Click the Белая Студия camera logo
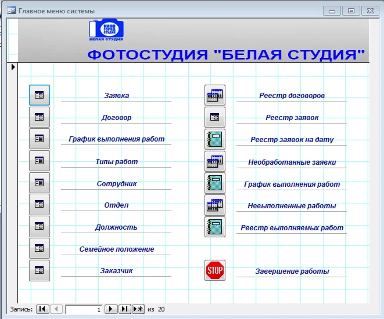 click(x=106, y=30)
